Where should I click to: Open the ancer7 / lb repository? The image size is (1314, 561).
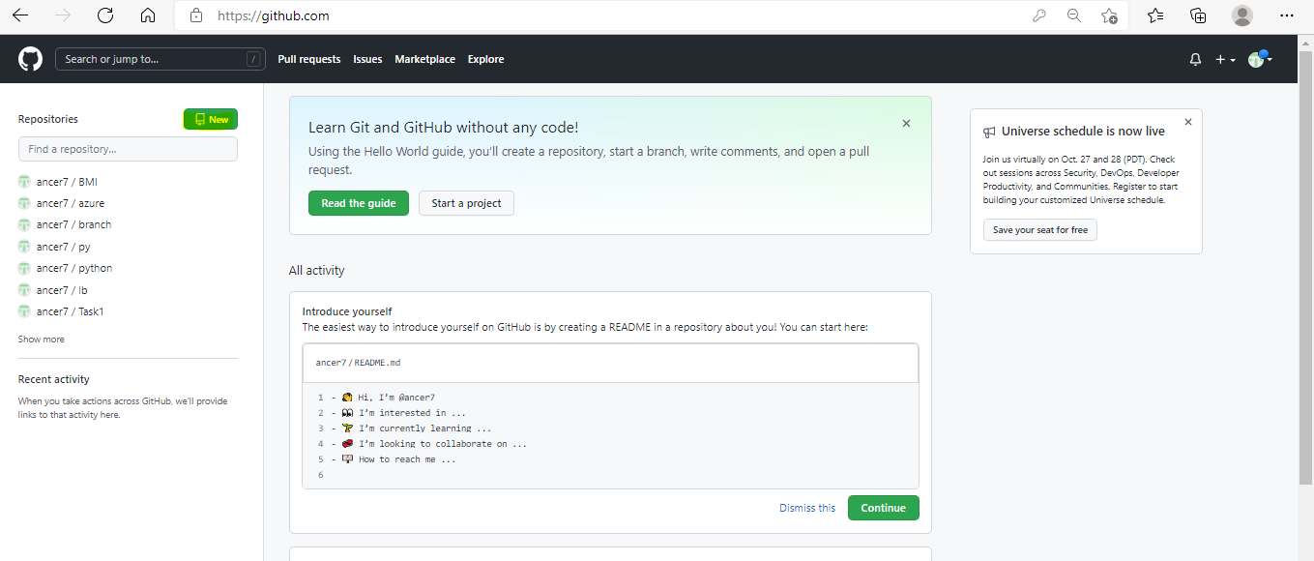click(x=62, y=290)
